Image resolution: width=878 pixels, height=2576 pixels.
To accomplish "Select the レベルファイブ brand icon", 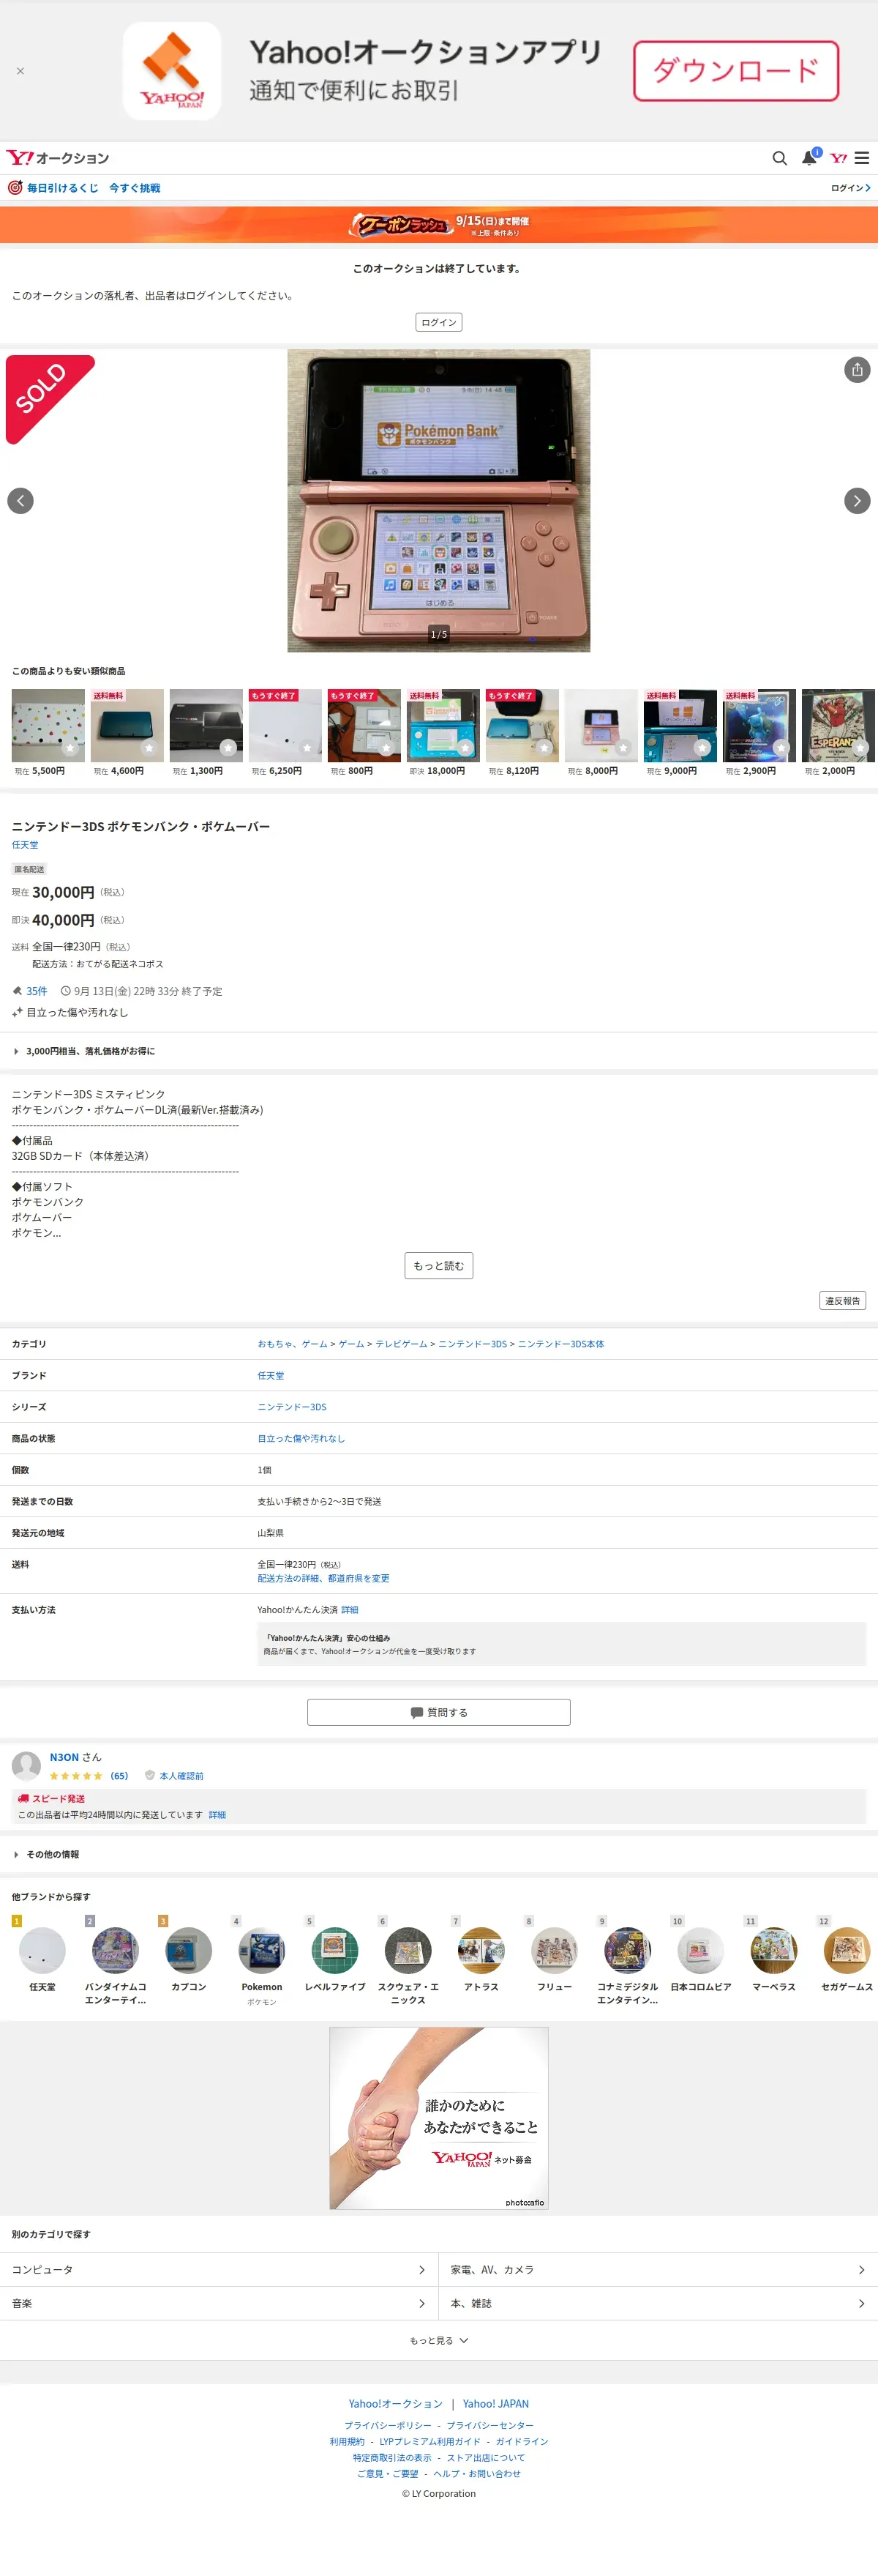I will pos(334,1950).
